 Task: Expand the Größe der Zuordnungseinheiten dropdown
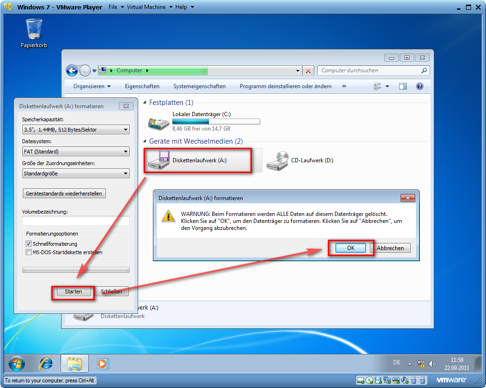coord(76,173)
